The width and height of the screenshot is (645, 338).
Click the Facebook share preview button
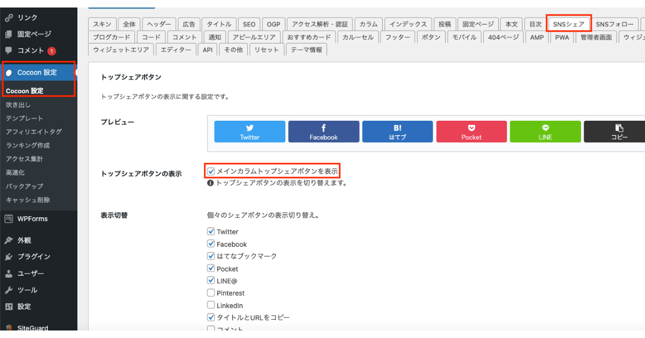tap(324, 131)
